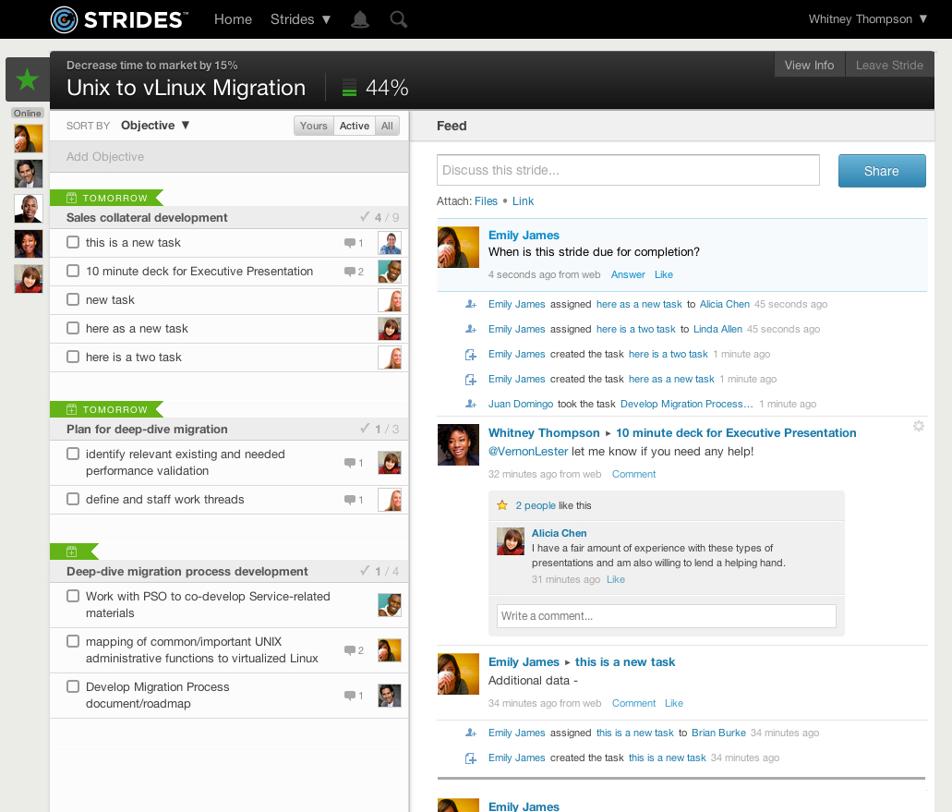The height and width of the screenshot is (812, 952).
Task: Click checkmark icon on Plan for deep-dive 1/3
Action: pos(365,428)
